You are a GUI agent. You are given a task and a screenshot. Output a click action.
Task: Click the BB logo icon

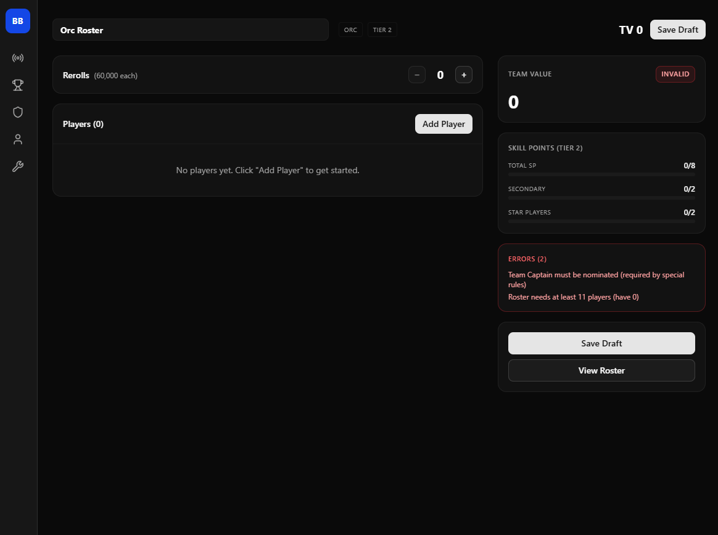(18, 21)
